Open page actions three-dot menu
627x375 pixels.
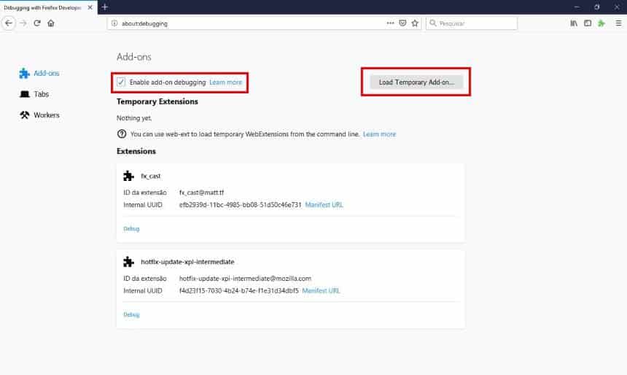point(390,23)
